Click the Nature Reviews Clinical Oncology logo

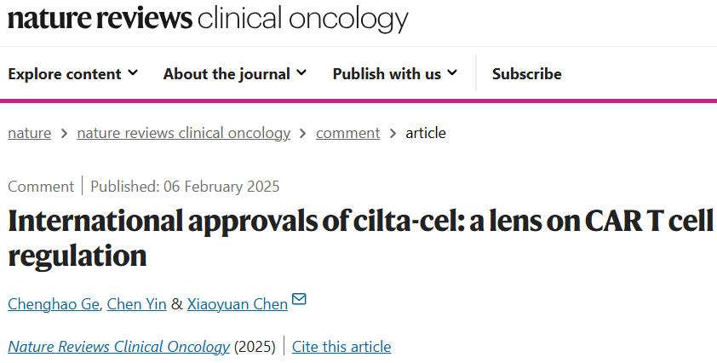pyautogui.click(x=208, y=20)
